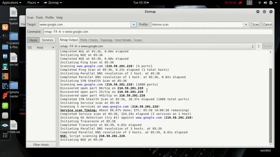This screenshot has width=280, height=157.
Task: Open the green notes dock application
Action: pyautogui.click(x=5, y=106)
